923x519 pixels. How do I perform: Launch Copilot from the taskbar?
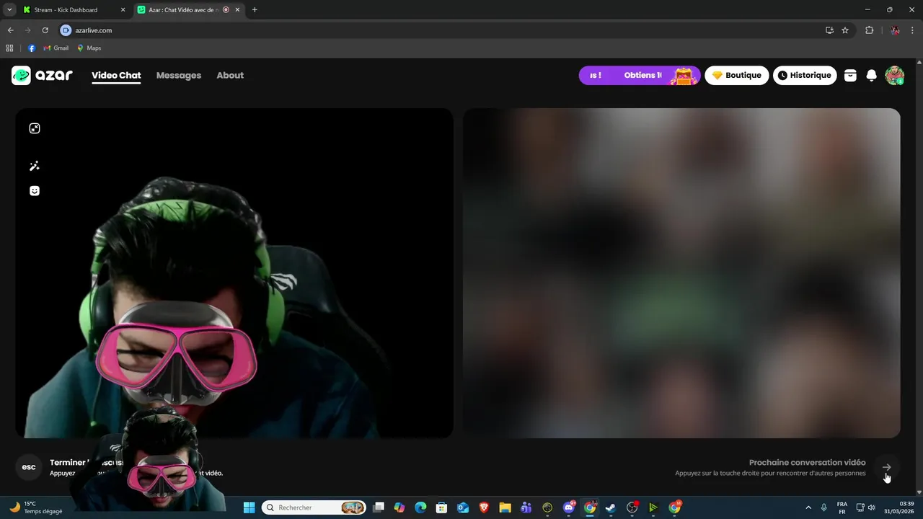[x=399, y=507]
